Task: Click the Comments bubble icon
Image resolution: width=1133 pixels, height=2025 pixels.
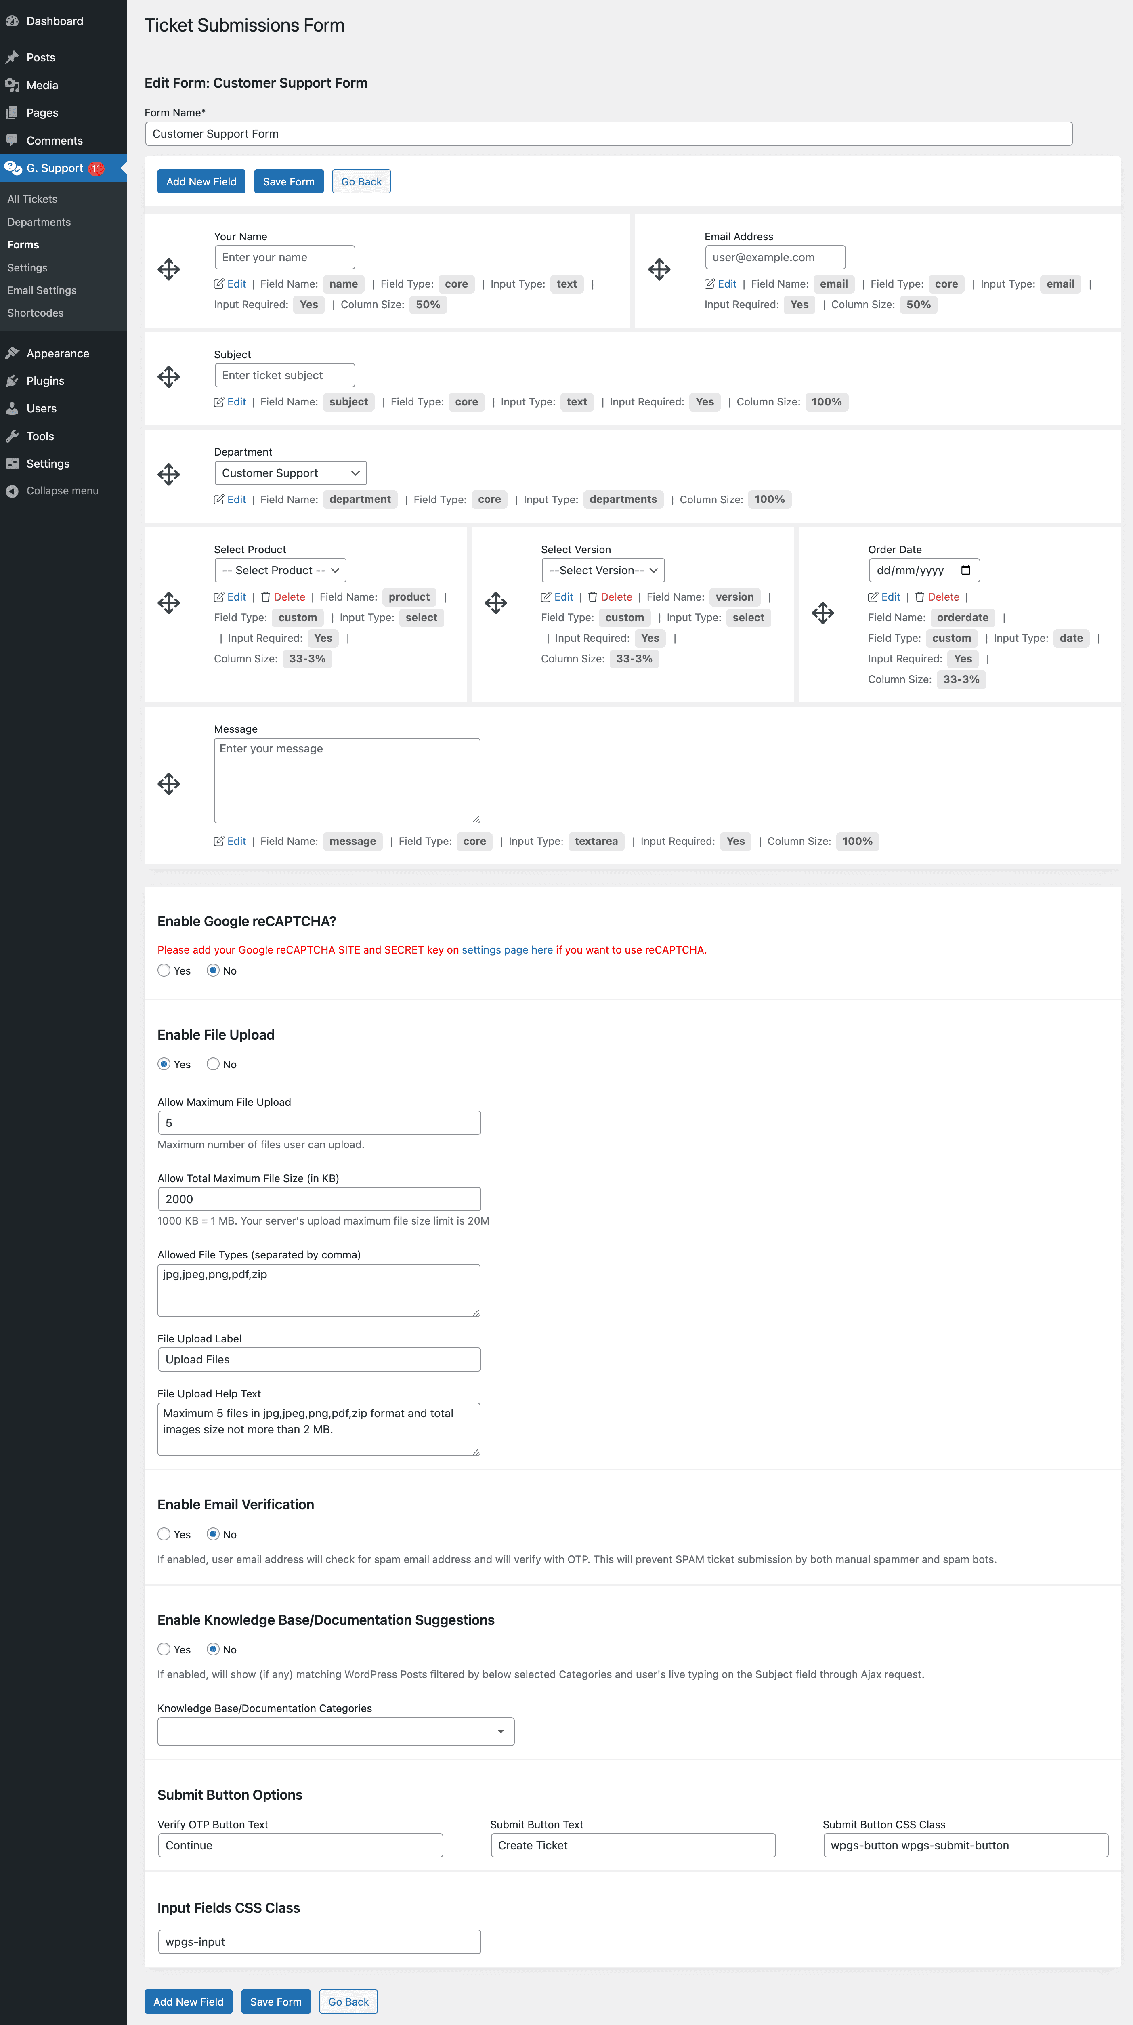Action: click(12, 140)
